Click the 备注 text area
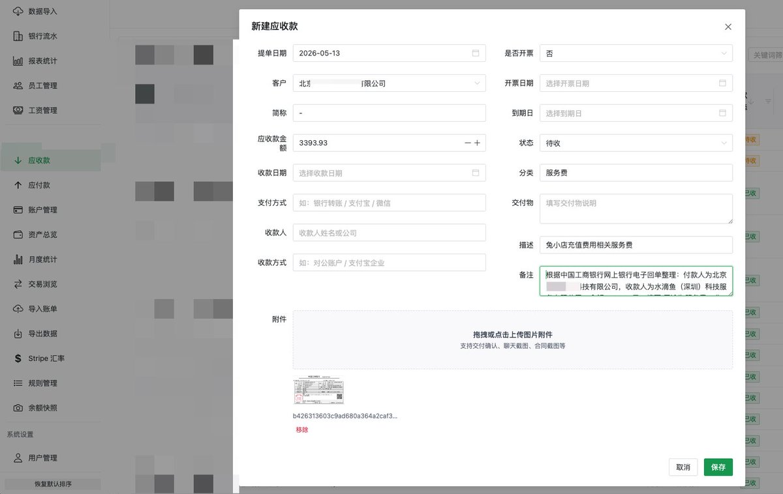 click(x=636, y=281)
